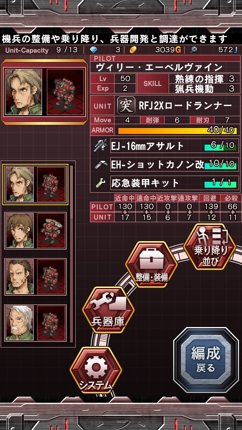Click the large selected pilot portrait
This screenshot has height=430, width=242.
tap(23, 92)
